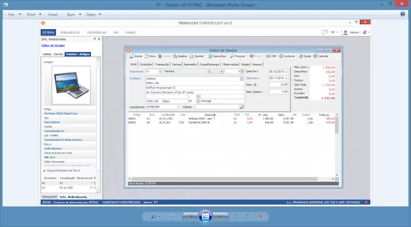
Task: Click the magnifier beside the V/Refer. field
Action: (242, 107)
